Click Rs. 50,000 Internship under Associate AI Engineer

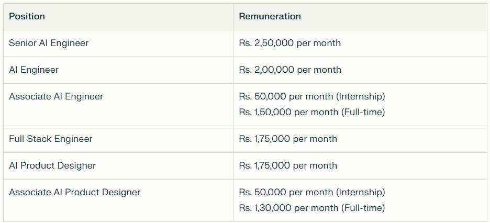point(312,96)
